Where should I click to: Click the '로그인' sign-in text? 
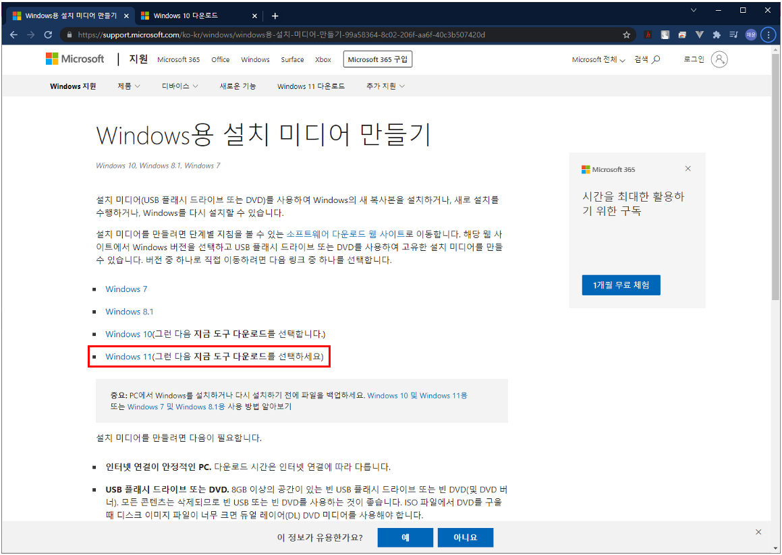[x=694, y=59]
